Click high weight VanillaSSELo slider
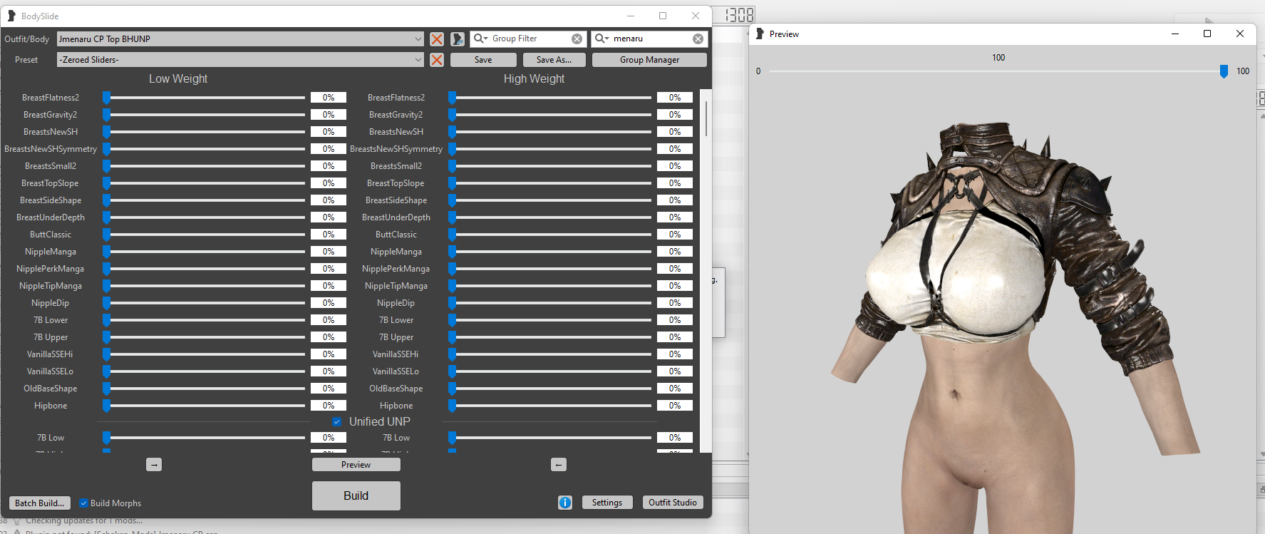 coord(551,371)
